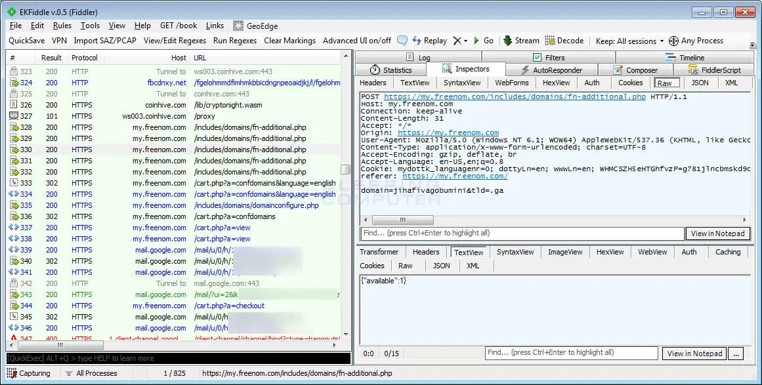762x385 pixels.
Task: Expand the Remove sessions X dropdown arrow
Action: (465, 41)
